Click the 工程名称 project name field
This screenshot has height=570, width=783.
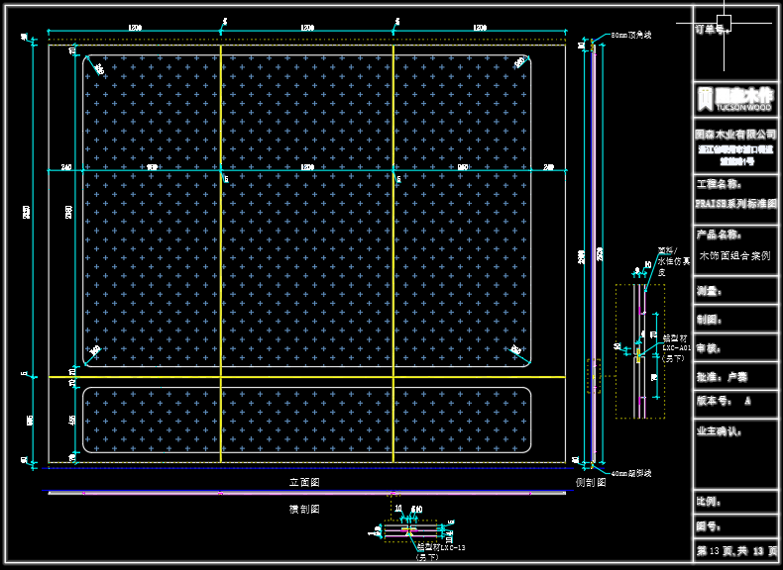720,184
